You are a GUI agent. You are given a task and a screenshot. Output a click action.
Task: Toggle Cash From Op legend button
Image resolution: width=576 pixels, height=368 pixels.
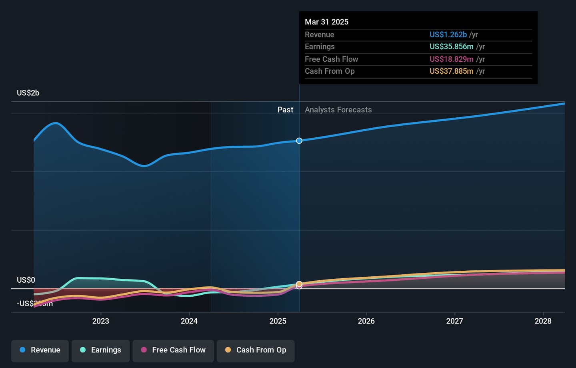pos(256,350)
